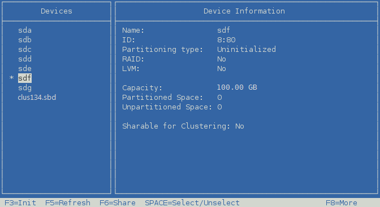380x207 pixels.
Task: Click the Partitioning type value Uninitialized
Action: pyautogui.click(x=247, y=49)
